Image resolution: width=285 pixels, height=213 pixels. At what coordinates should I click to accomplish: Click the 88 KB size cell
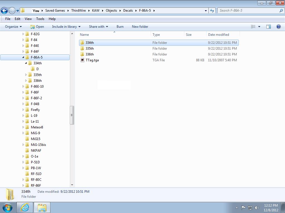(200, 60)
